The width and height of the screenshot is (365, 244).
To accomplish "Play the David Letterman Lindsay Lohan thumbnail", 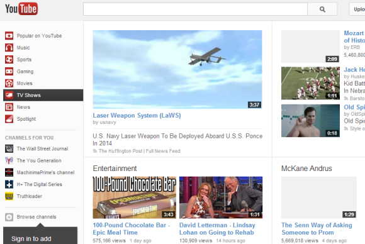I will pyautogui.click(x=221, y=197).
